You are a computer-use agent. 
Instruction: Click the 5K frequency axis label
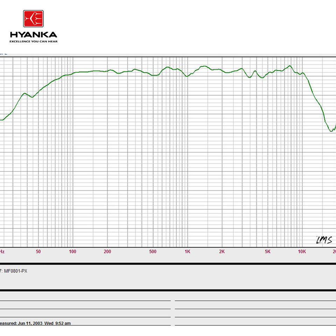coord(267,252)
